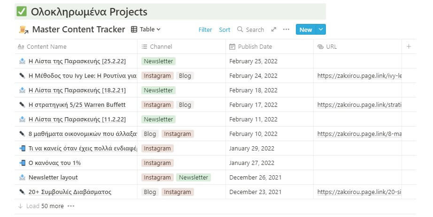
Task: Click the envelope icon of Newsletter layout row
Action: coord(22,178)
